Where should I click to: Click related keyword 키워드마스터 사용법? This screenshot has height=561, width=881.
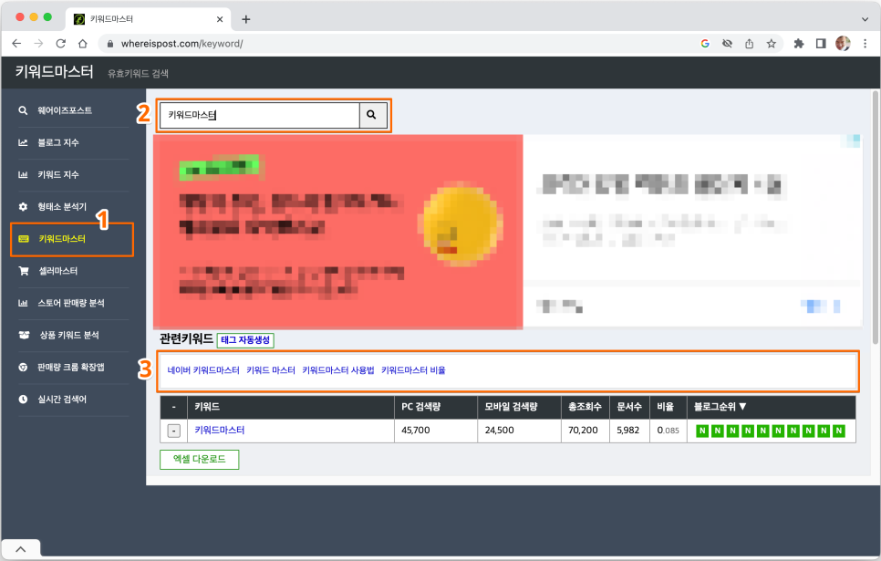tap(338, 369)
